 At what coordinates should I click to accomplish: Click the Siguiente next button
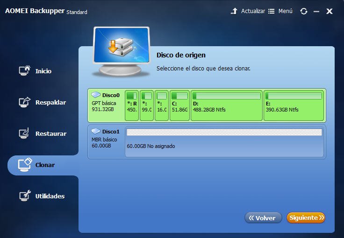[306, 218]
